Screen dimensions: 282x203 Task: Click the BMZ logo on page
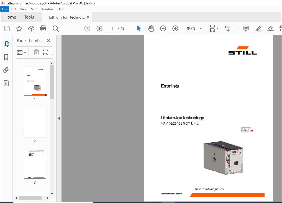(x=247, y=130)
